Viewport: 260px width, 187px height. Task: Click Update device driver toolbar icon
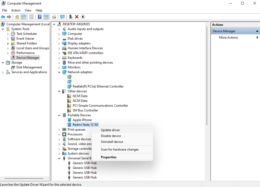(71, 17)
